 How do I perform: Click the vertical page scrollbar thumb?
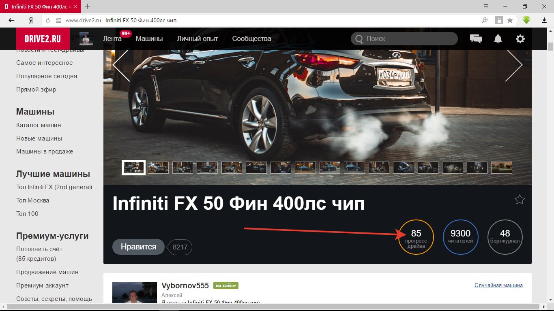(550, 46)
